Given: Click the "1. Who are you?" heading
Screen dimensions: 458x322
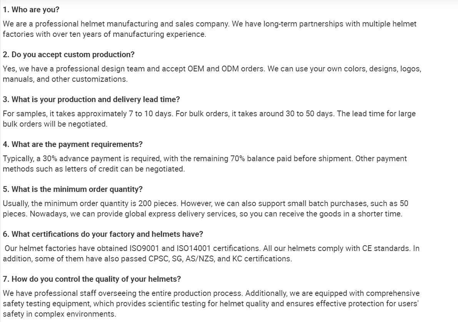Looking at the screenshot, I should [x=31, y=10].
